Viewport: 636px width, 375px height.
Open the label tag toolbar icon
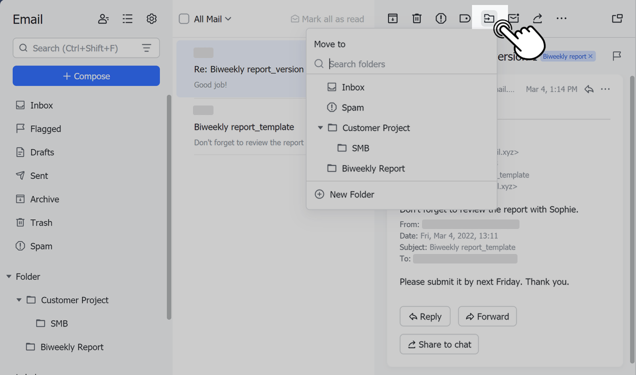pyautogui.click(x=465, y=18)
